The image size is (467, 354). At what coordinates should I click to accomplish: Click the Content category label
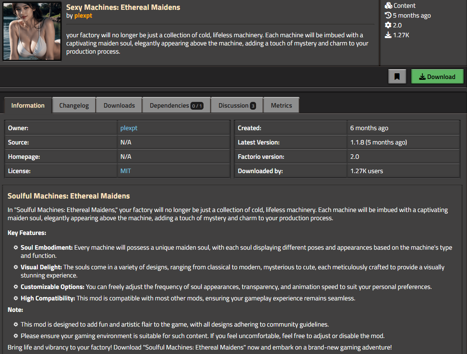pos(404,5)
